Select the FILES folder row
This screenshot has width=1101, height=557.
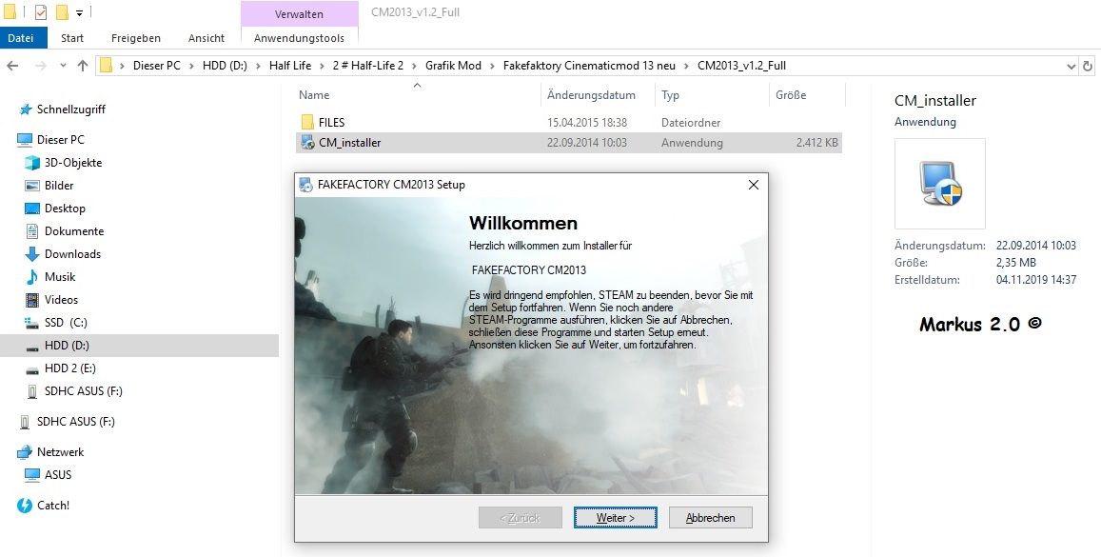pyautogui.click(x=569, y=122)
